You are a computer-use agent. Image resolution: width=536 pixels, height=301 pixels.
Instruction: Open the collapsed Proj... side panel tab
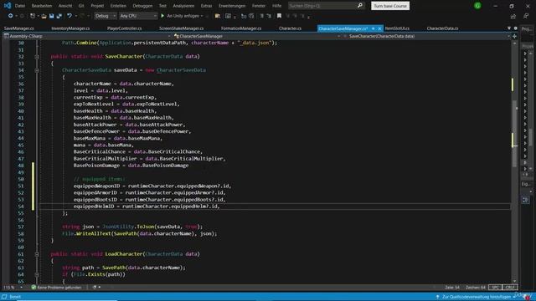[527, 28]
